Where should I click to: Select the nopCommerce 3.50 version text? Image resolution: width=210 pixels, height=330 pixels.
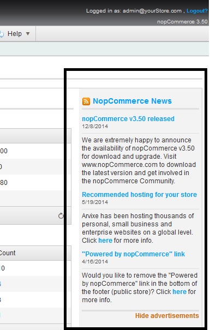pyautogui.click(x=182, y=22)
